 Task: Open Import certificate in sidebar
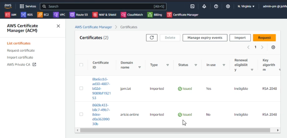click(20, 57)
